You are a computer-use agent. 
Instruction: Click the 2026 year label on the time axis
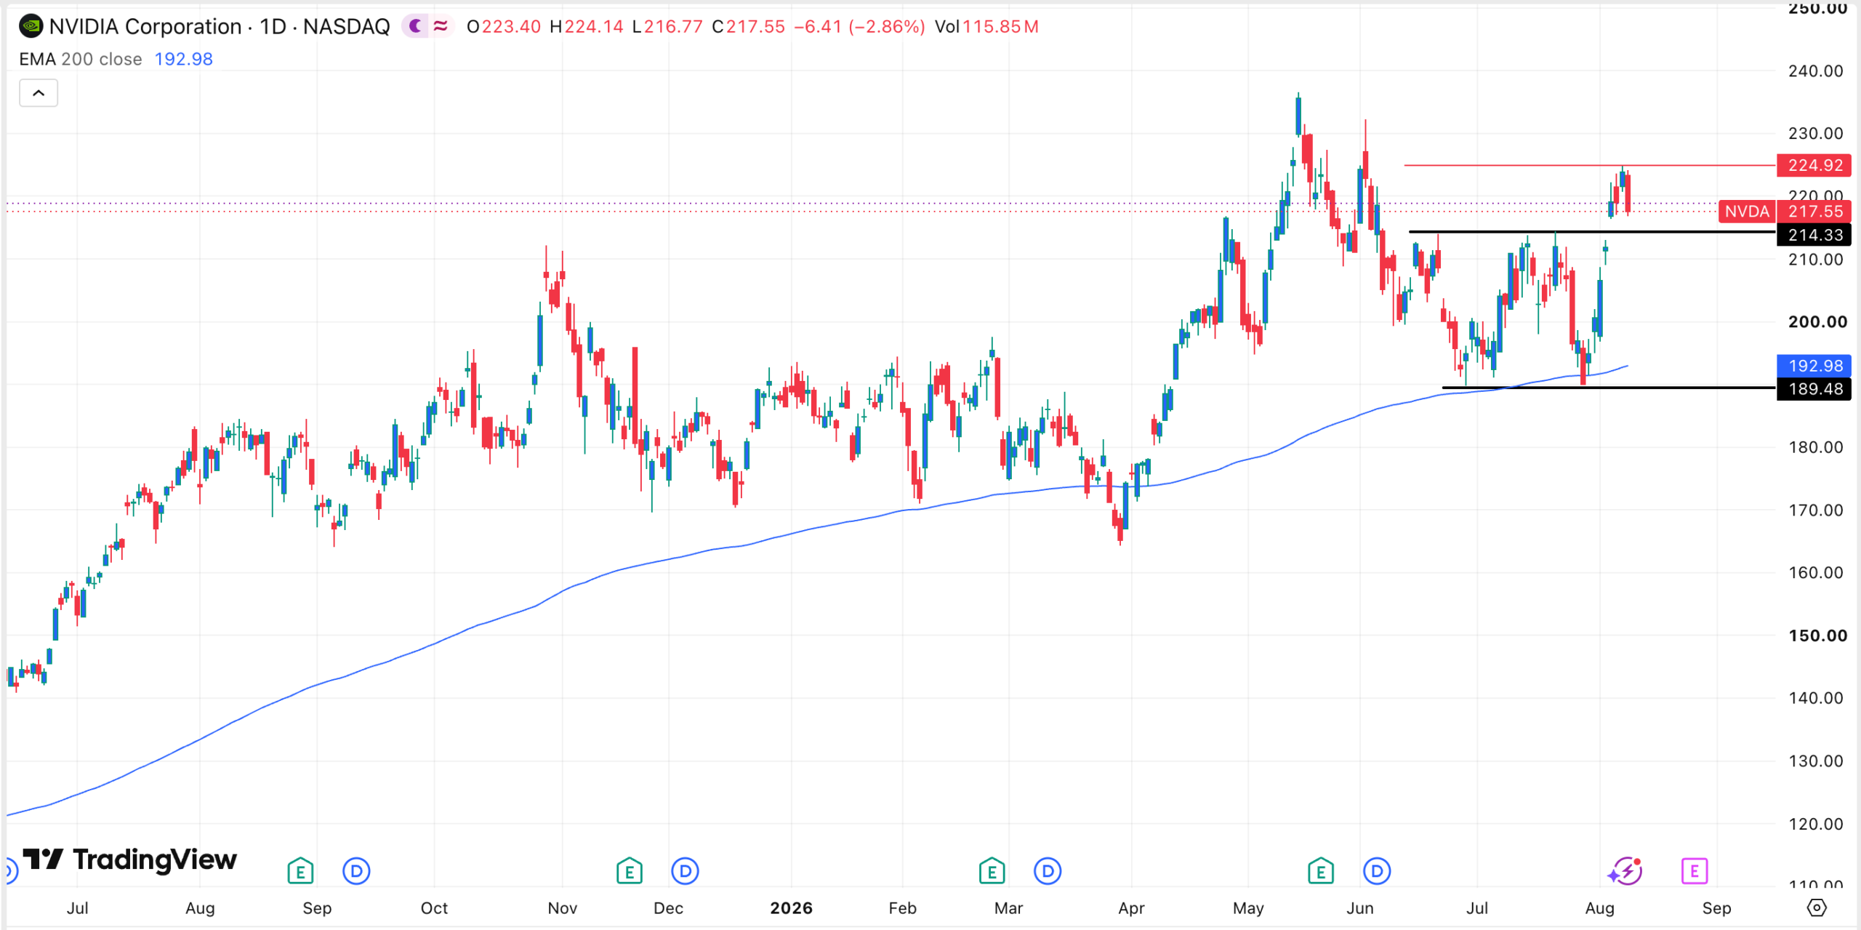791,908
